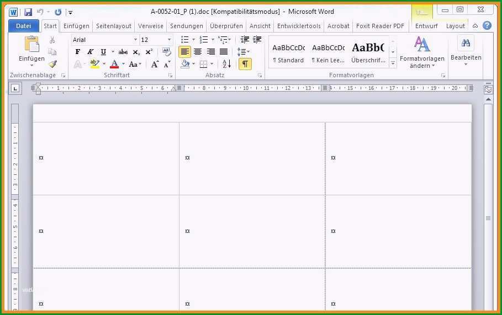Viewport: 502px width, 315px height.
Task: Open the line spacing dropdown
Action: [243, 52]
